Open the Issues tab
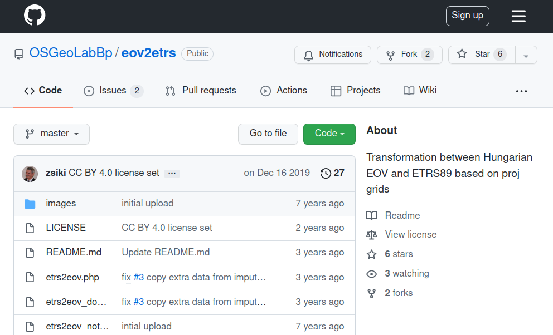 pyautogui.click(x=113, y=91)
